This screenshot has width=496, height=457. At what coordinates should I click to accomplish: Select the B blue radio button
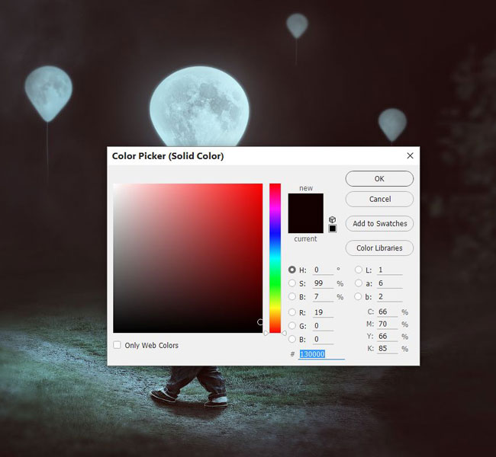(292, 339)
